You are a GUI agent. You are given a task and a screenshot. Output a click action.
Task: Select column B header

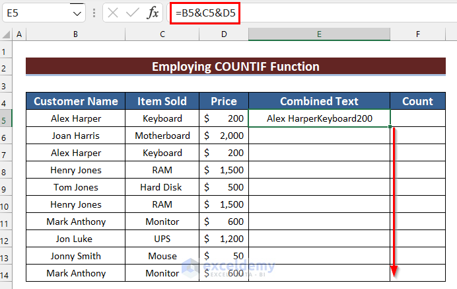click(75, 34)
